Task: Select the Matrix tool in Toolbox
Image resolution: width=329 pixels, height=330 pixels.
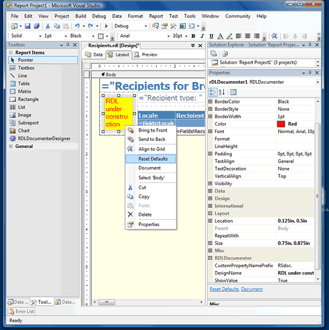Action: click(x=24, y=92)
